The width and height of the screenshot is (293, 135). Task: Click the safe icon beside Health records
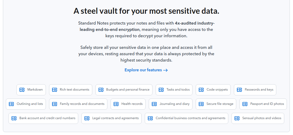point(116,104)
